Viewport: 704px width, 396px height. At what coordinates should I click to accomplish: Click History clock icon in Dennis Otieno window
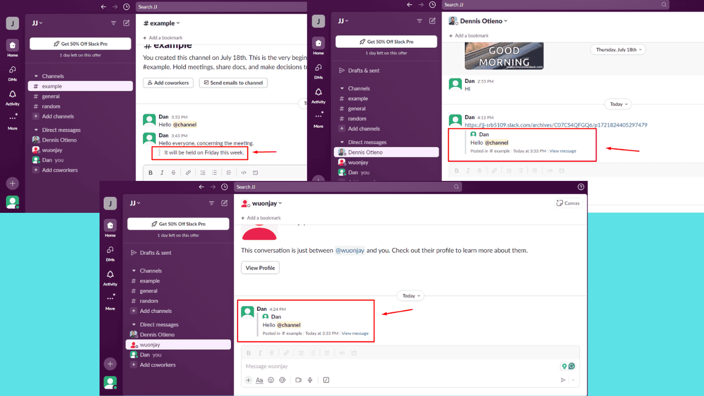pos(432,4)
